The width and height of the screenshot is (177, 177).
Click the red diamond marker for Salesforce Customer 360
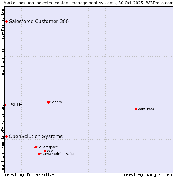coord(6,21)
